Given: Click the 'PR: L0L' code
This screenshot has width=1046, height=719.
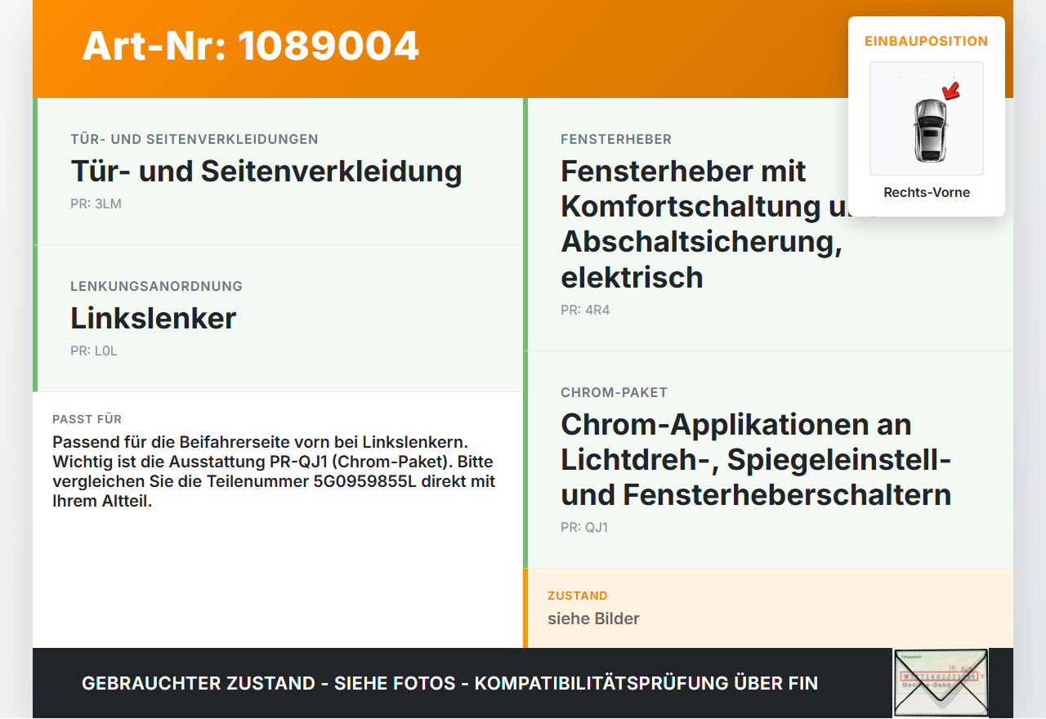Looking at the screenshot, I should (94, 351).
